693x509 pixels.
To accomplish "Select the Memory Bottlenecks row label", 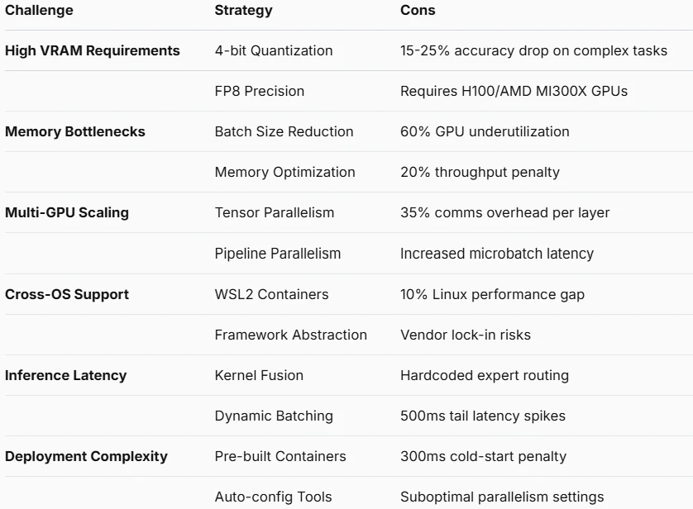I will pyautogui.click(x=75, y=131).
